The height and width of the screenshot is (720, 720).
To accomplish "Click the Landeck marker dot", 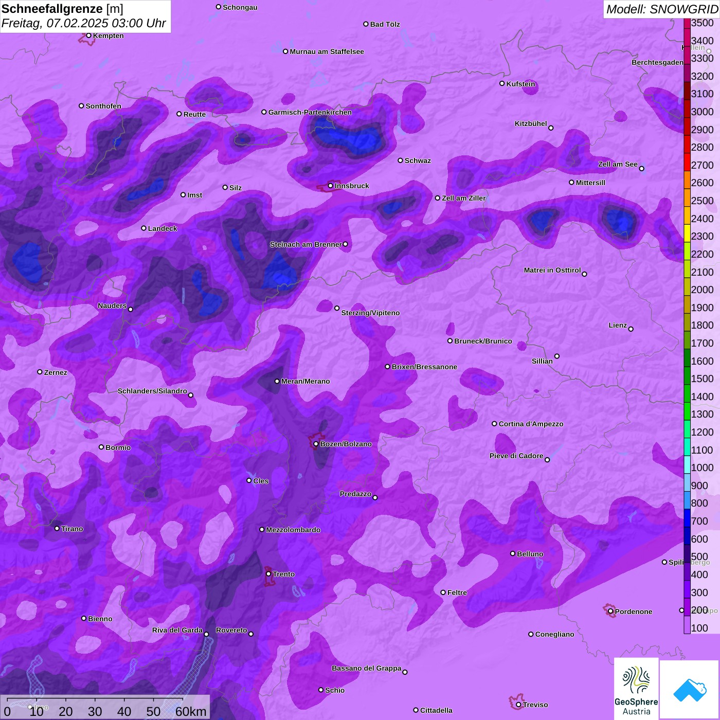I will [144, 228].
